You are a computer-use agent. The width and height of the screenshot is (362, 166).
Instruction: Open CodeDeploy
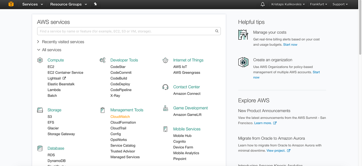pyautogui.click(x=120, y=84)
